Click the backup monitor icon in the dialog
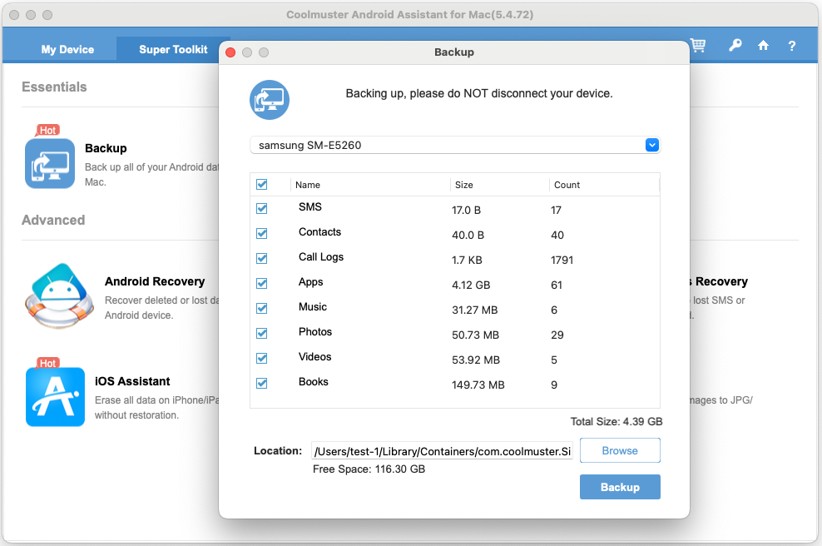 268,100
